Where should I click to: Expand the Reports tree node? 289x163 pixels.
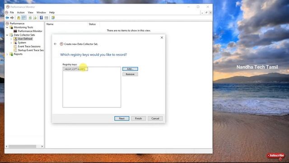[7, 54]
